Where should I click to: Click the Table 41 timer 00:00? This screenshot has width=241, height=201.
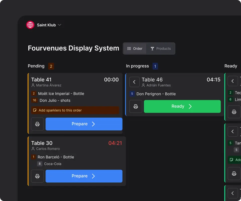[111, 79]
